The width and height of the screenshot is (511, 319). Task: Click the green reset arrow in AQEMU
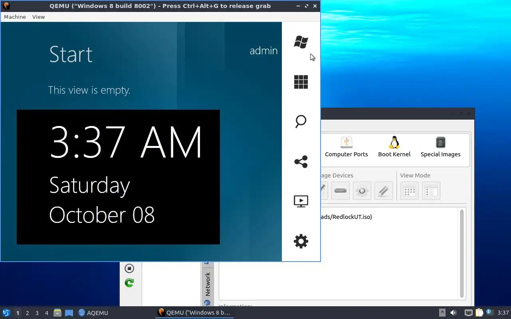coord(129,283)
